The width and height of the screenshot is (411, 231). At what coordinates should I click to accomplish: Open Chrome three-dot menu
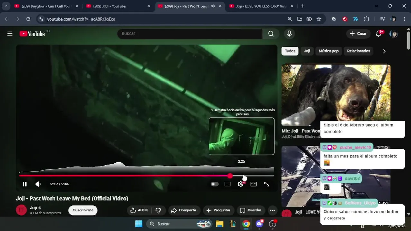pyautogui.click(x=404, y=19)
